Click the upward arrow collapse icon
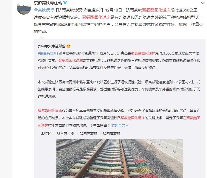 pyautogui.click(x=42, y=133)
